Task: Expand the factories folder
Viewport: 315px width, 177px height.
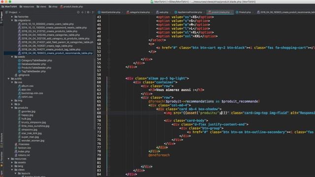Action: point(12,17)
